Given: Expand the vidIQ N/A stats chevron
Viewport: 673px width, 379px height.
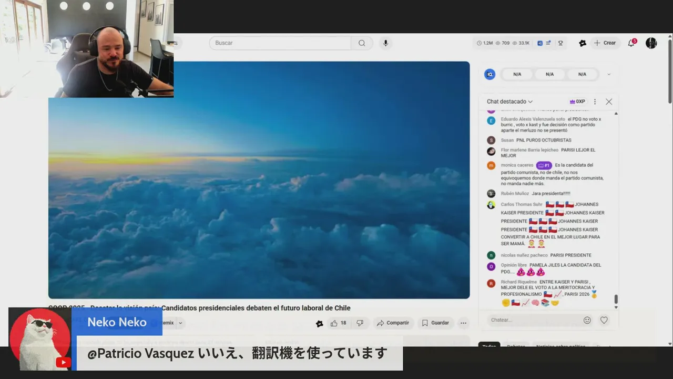Looking at the screenshot, I should click(x=609, y=74).
